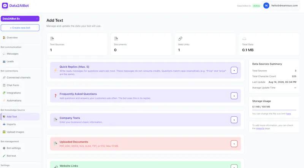Image resolution: width=304 pixels, height=168 pixels.
Task: Click the Add Text book icon
Action: [4, 117]
